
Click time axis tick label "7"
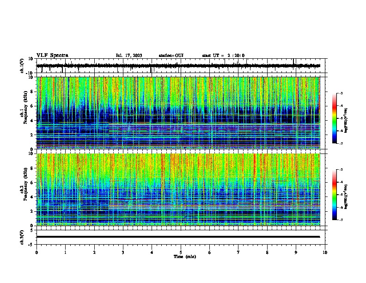point(238,252)
